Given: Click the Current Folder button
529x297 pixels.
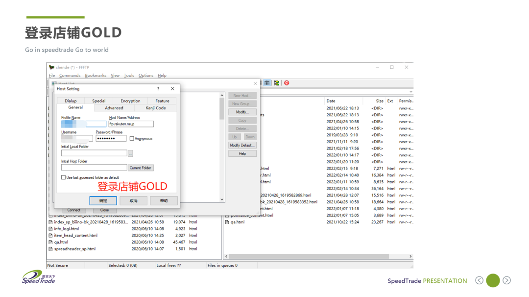Looking at the screenshot, I should (141, 168).
